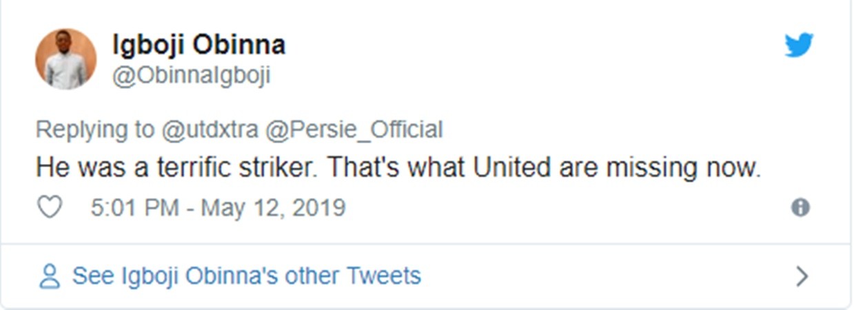Click the person icon beside other Tweets
The width and height of the screenshot is (854, 310).
50,276
